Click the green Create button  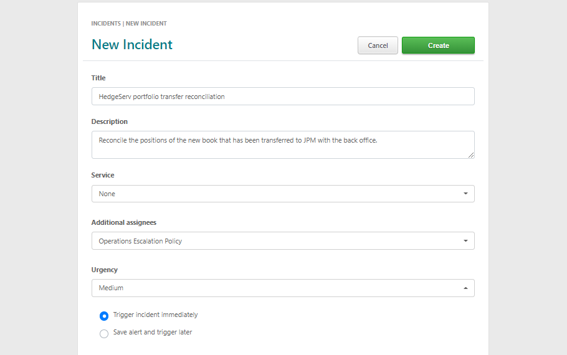[438, 45]
